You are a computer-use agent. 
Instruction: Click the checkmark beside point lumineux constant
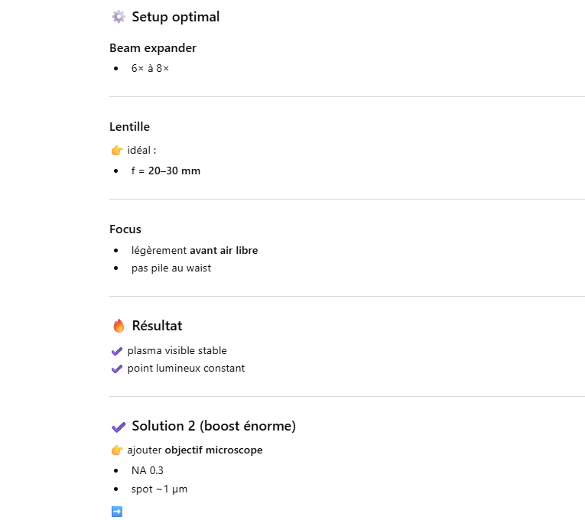pos(117,369)
